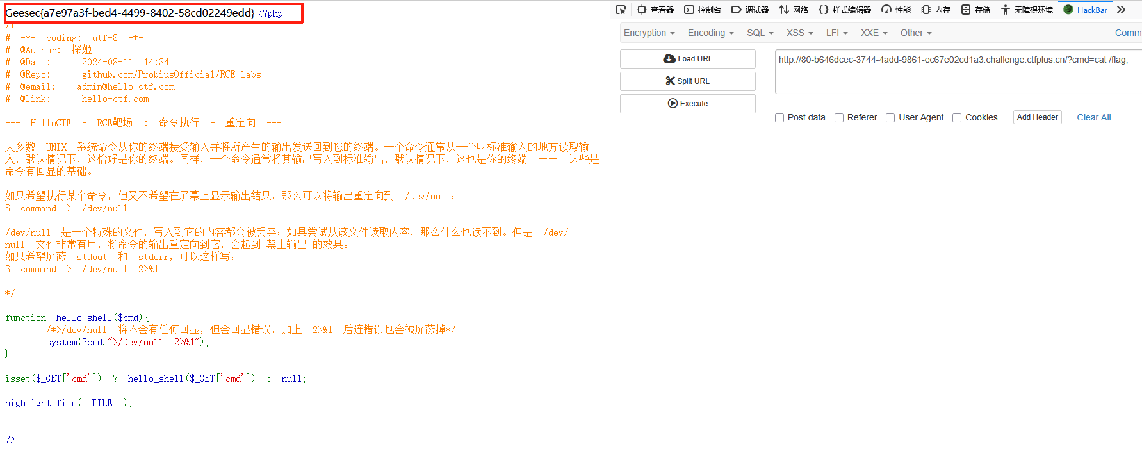The width and height of the screenshot is (1142, 451).
Task: Click the Add Header button
Action: 1038,117
